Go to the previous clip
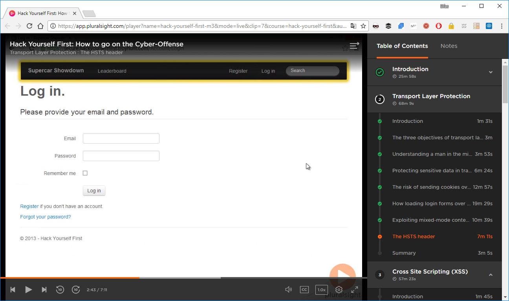Screen dimensions: 509x301 tap(12, 290)
